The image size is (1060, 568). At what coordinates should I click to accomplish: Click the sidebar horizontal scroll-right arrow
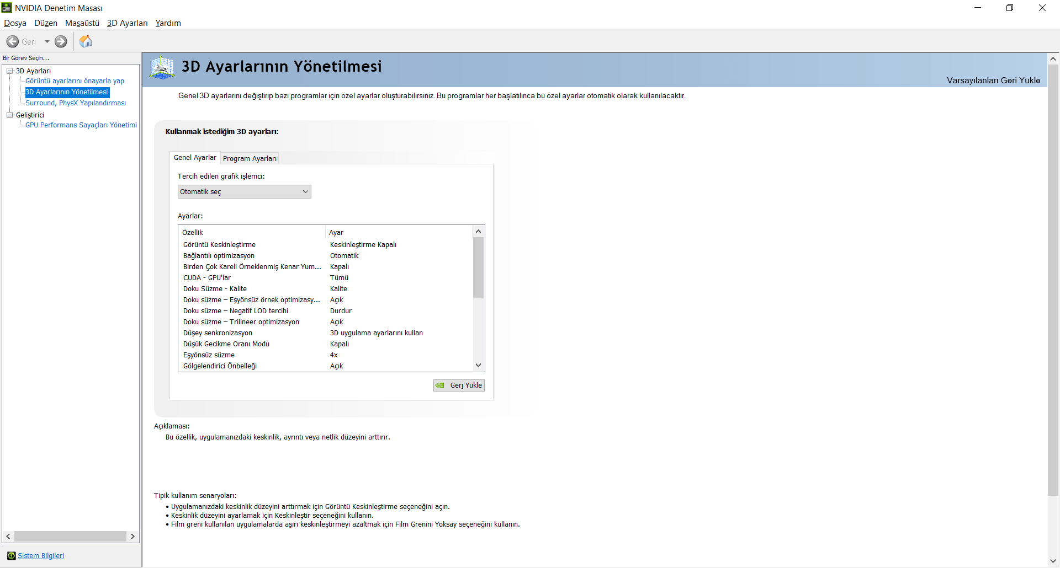(132, 537)
